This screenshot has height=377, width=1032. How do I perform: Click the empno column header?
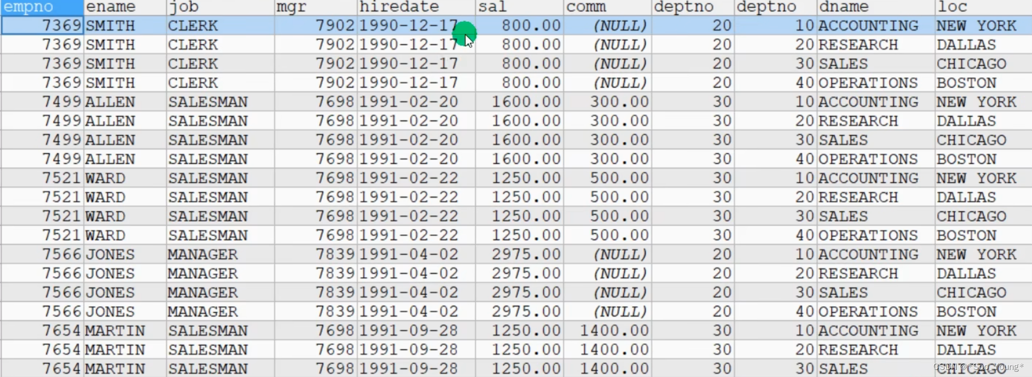point(42,7)
